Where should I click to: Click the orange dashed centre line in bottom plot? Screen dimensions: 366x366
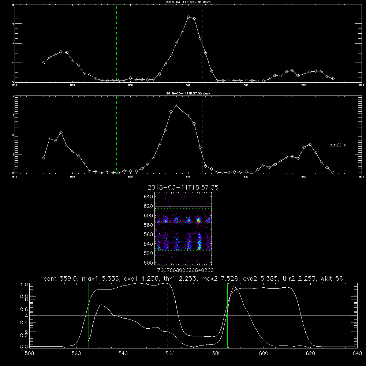(168, 315)
